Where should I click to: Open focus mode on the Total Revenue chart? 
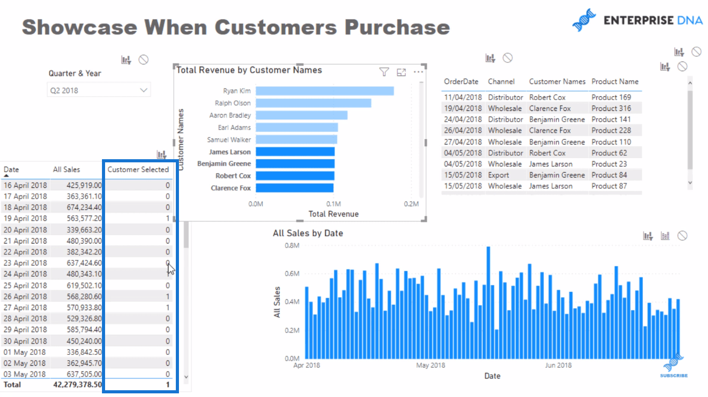pos(401,72)
